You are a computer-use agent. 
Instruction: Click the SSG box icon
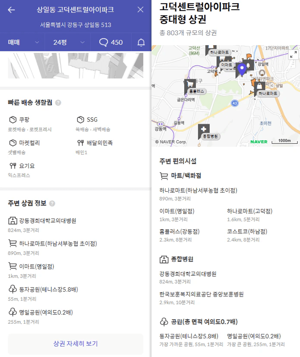(81, 119)
